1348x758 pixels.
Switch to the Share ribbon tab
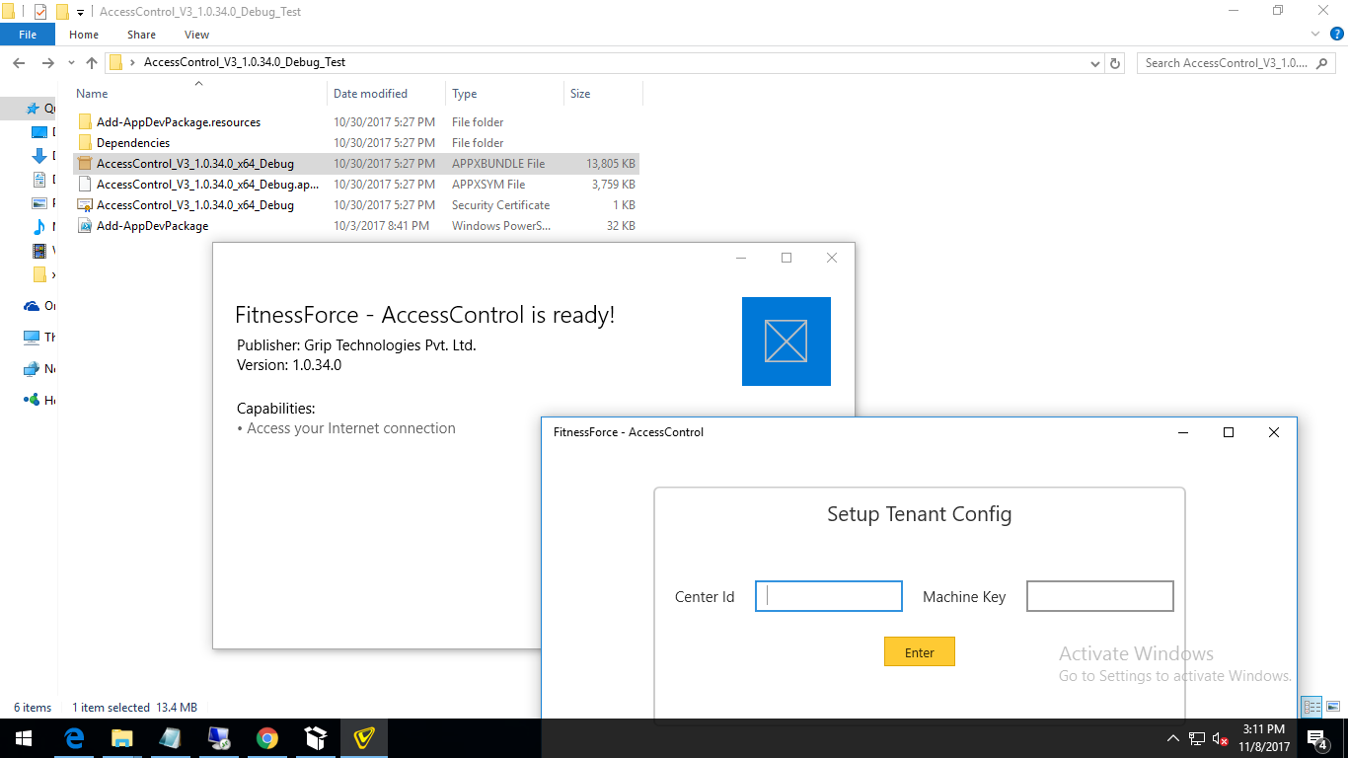[x=141, y=35]
